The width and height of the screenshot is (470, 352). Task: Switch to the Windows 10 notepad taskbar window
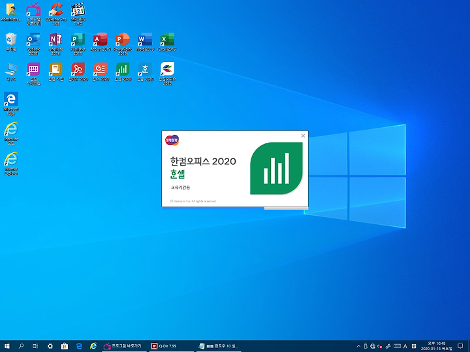pyautogui.click(x=219, y=346)
